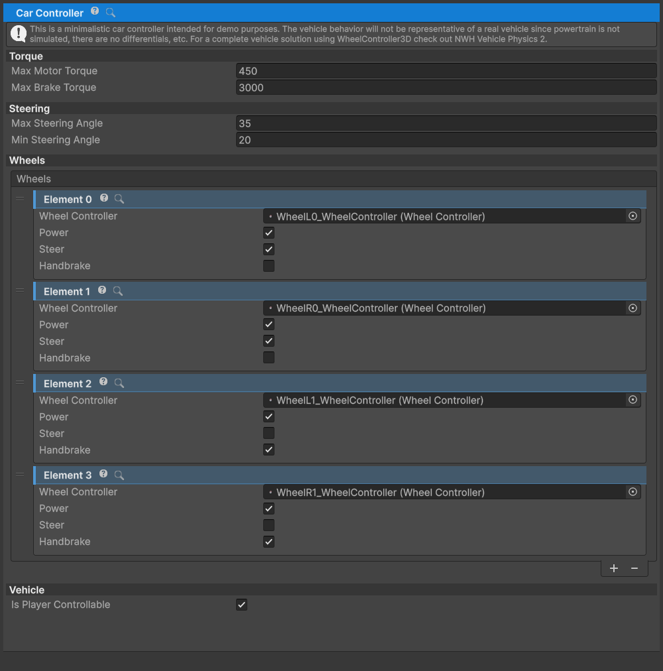Disable Handbrake for Element 2

tap(269, 450)
